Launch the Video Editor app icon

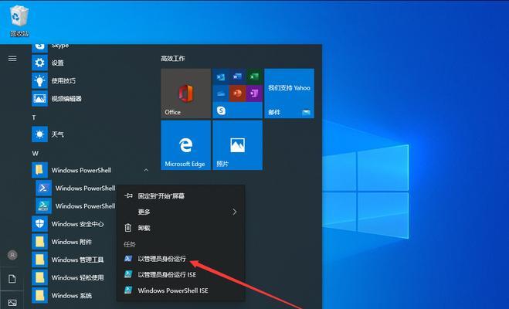(x=39, y=98)
